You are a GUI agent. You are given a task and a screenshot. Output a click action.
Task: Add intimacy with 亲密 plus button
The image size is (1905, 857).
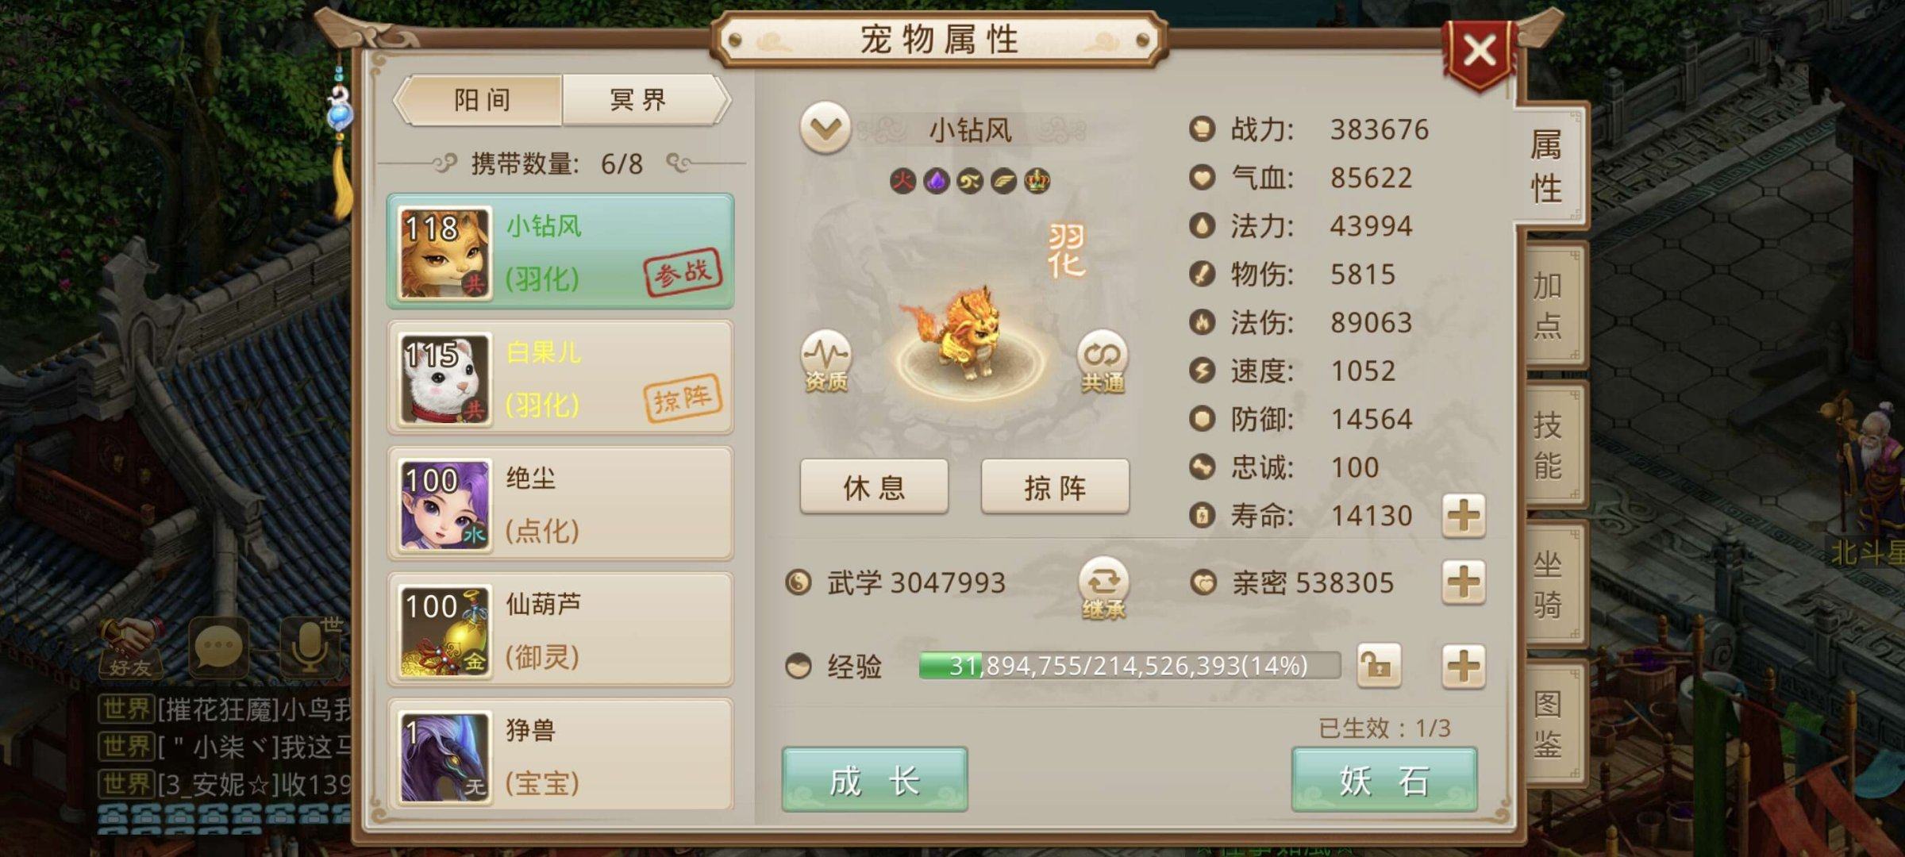pyautogui.click(x=1464, y=582)
